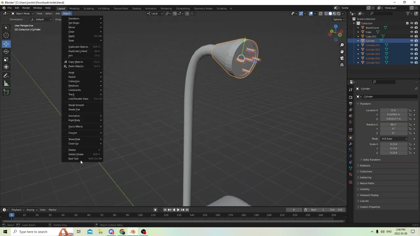Expand the Custom Properties panel
Image resolution: width=420 pixels, height=236 pixels.
point(370,207)
